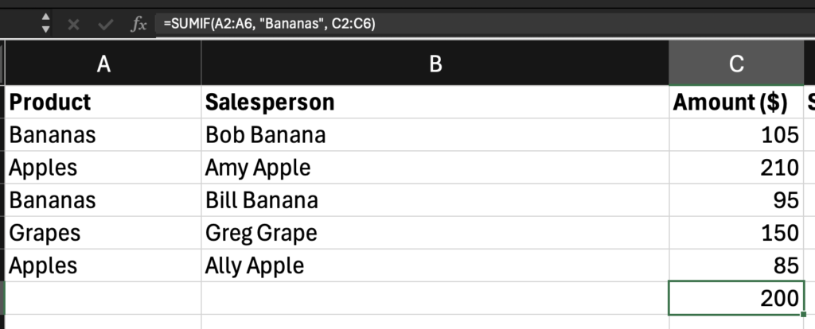
Task: Select column C header
Action: click(x=736, y=64)
